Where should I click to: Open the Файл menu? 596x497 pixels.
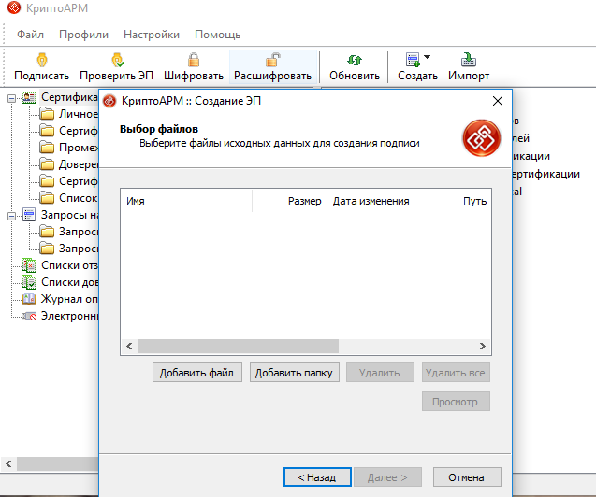pos(30,35)
